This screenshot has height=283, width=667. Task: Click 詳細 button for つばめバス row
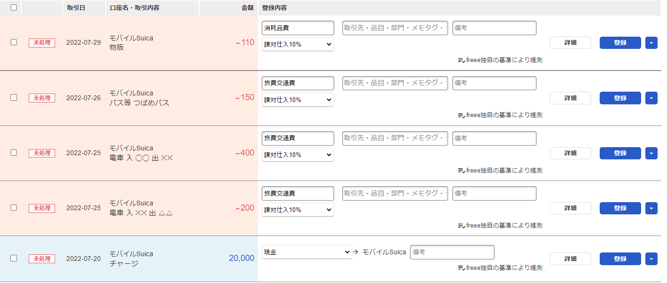(x=570, y=98)
